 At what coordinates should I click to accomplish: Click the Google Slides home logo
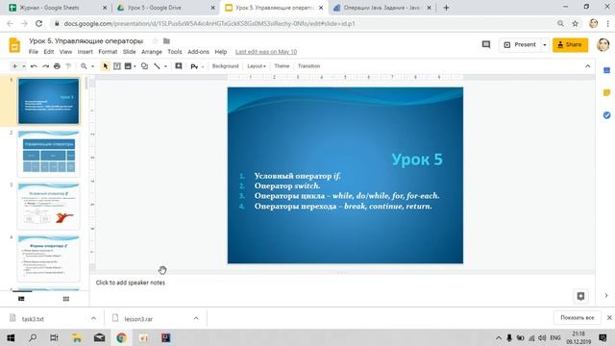click(x=14, y=45)
